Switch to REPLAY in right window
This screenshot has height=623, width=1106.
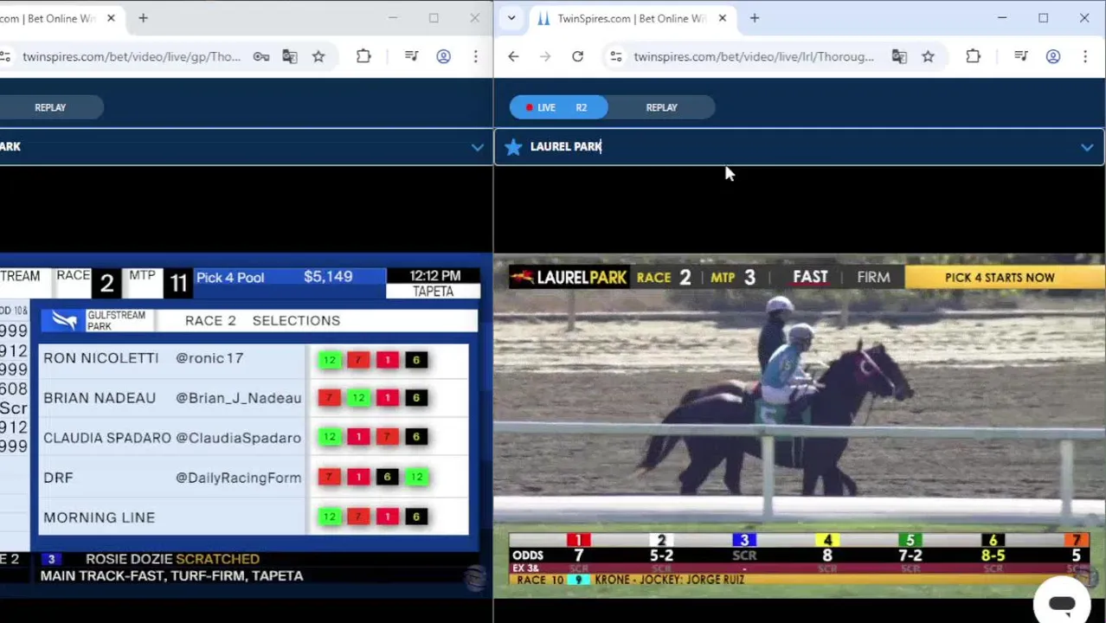click(661, 107)
